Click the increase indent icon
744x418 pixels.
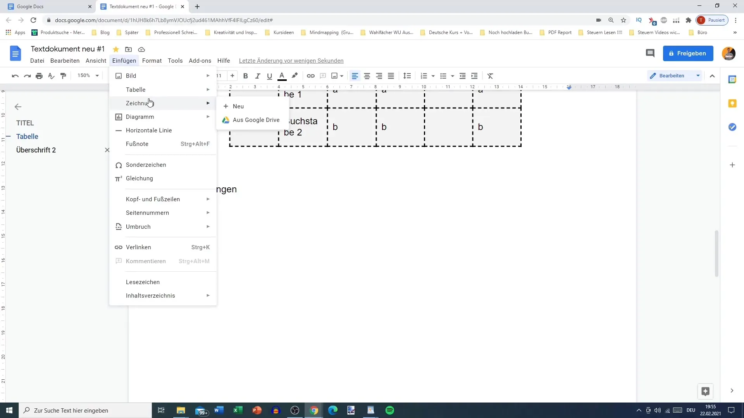click(x=474, y=75)
